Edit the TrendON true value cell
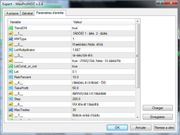 (103, 28)
